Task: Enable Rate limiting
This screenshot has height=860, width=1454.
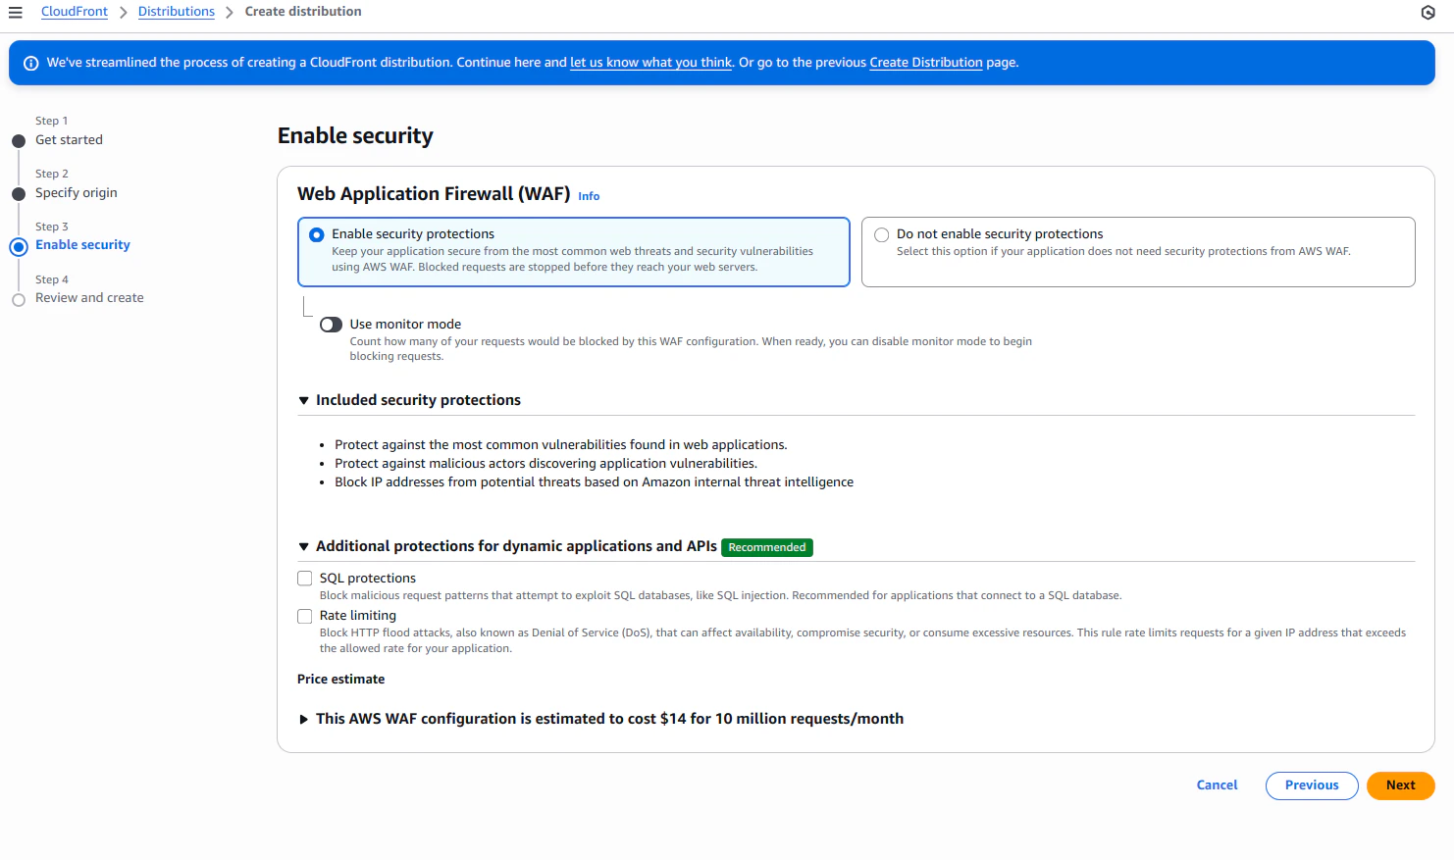Action: [x=304, y=616]
